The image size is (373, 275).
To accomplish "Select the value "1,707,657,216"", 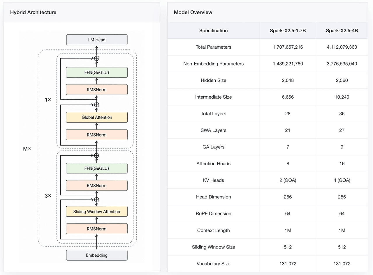I will [288, 47].
